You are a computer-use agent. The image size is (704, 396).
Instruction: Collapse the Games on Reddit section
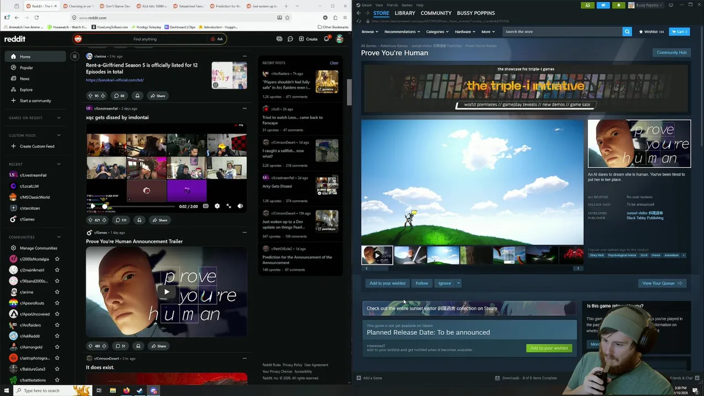tap(59, 118)
